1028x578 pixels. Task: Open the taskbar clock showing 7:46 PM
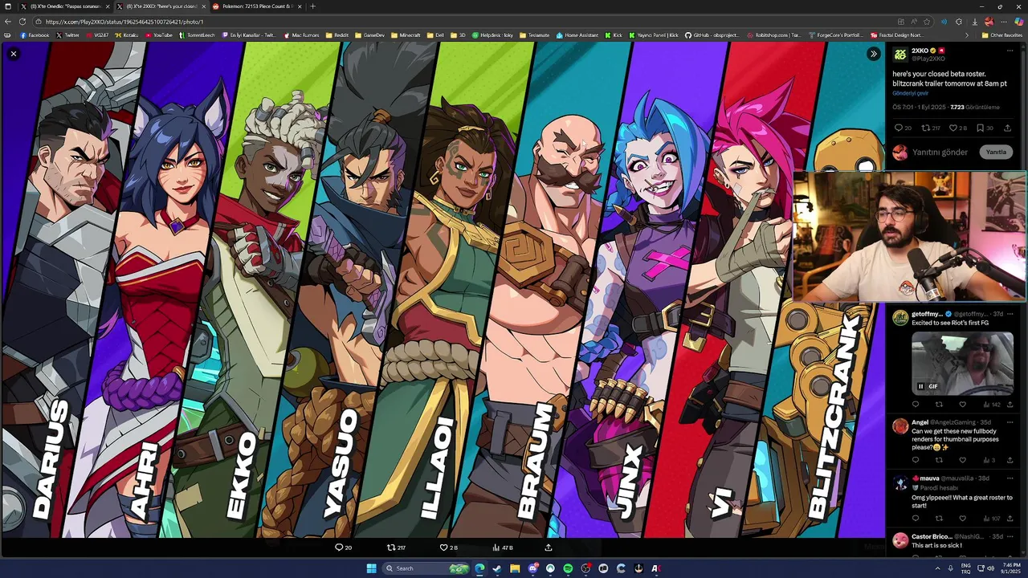click(x=1011, y=568)
